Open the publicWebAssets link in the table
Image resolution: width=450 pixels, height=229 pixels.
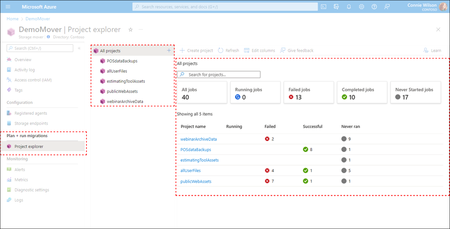point(196,181)
